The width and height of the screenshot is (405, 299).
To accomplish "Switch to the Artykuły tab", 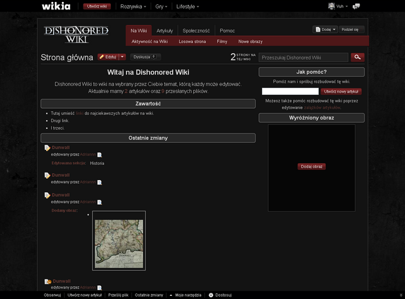I will click(165, 31).
